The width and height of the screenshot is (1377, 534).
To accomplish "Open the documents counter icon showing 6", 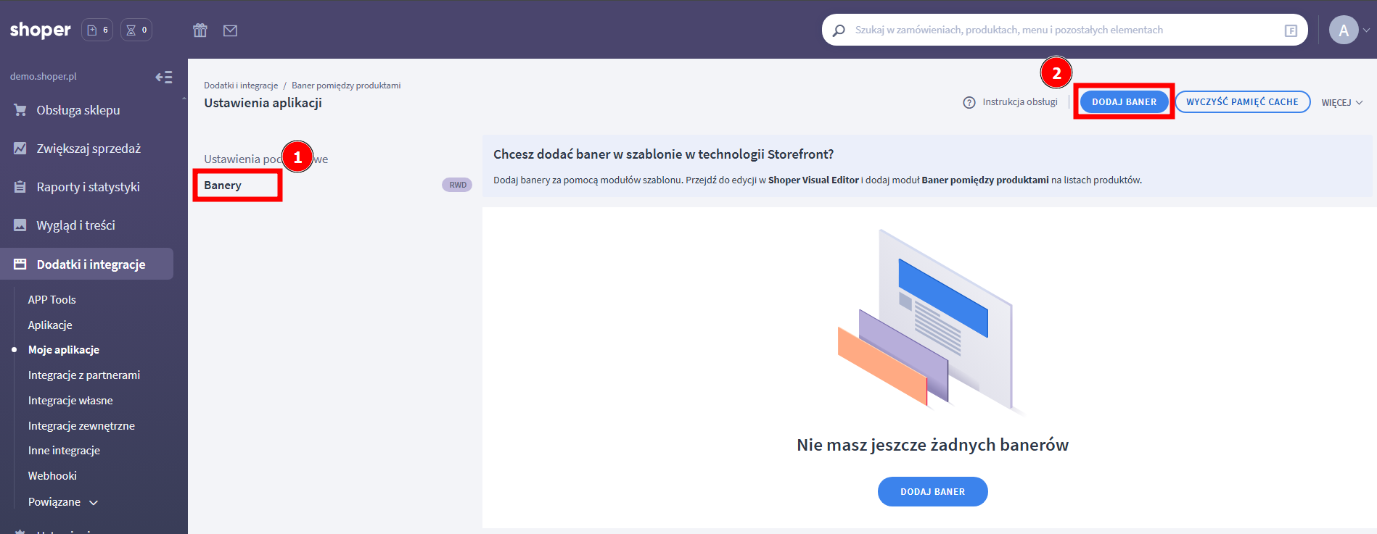I will click(97, 30).
